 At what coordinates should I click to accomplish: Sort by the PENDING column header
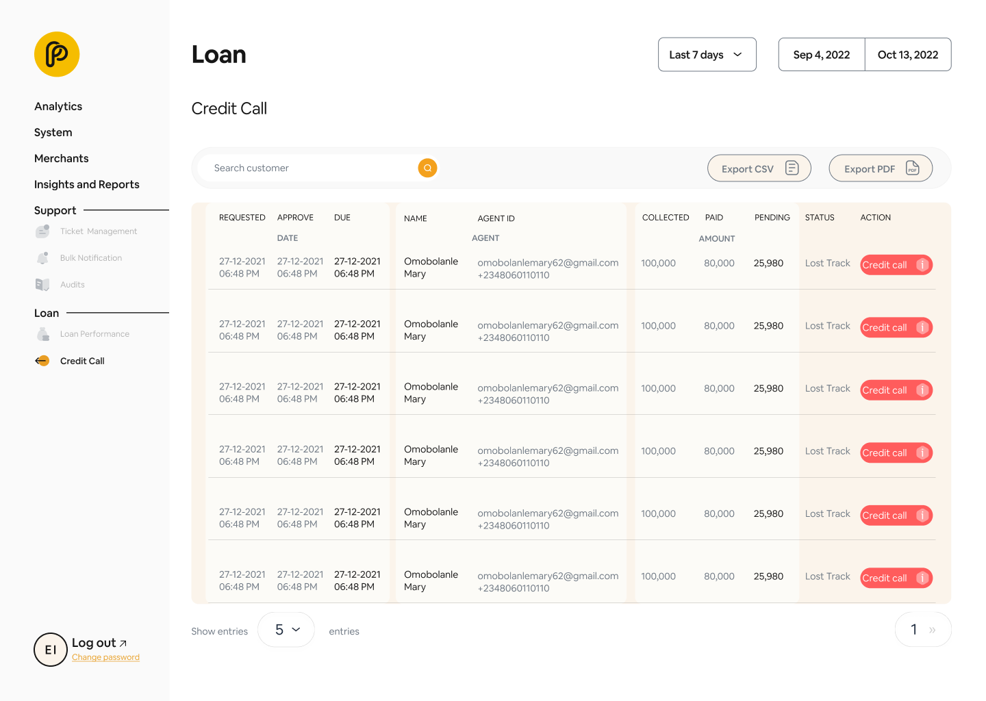click(x=772, y=218)
